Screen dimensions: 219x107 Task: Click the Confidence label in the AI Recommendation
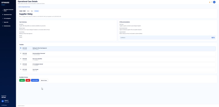(123, 38)
